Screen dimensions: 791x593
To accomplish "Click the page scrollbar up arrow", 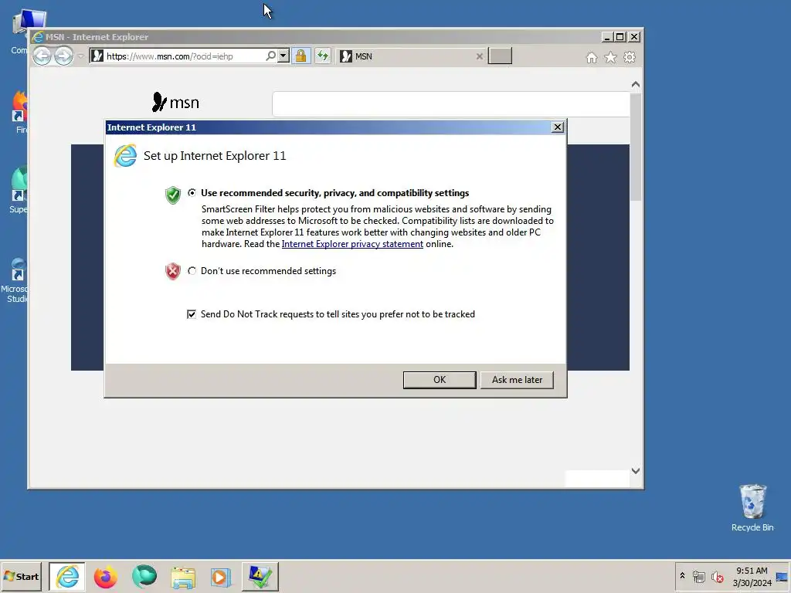I will [x=636, y=85].
